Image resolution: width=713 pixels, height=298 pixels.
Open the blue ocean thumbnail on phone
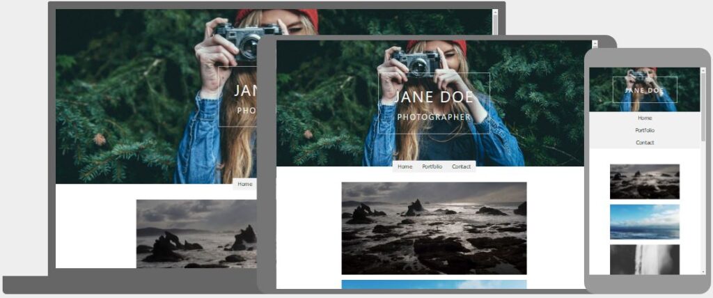pyautogui.click(x=644, y=221)
